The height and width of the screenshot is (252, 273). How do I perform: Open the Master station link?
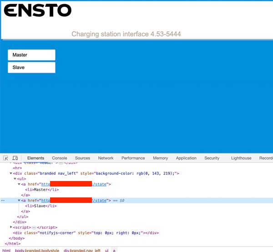point(31,55)
